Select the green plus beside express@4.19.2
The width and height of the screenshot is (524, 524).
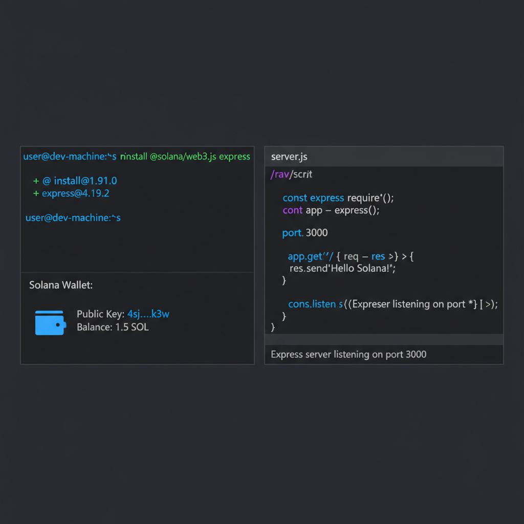point(35,193)
